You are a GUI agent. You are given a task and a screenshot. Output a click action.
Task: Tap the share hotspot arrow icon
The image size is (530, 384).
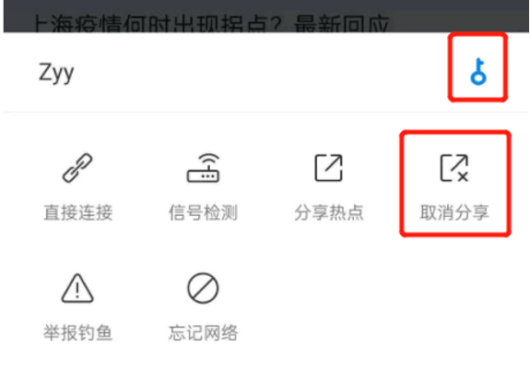328,168
